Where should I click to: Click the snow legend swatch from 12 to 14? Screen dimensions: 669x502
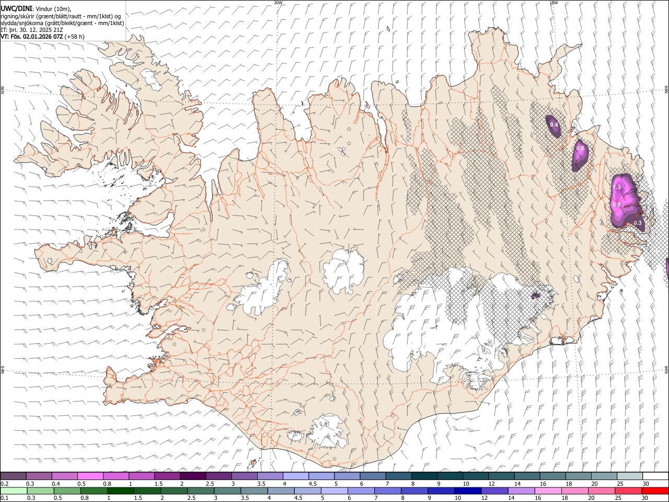(x=502, y=476)
